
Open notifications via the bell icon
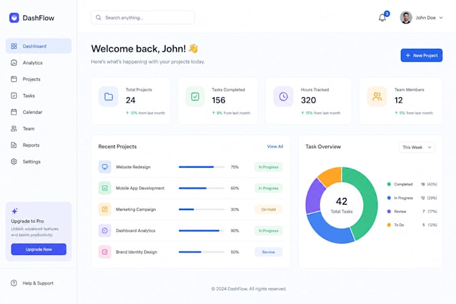click(382, 17)
